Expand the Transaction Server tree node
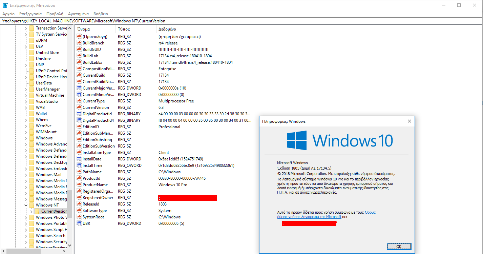 pyautogui.click(x=26, y=28)
